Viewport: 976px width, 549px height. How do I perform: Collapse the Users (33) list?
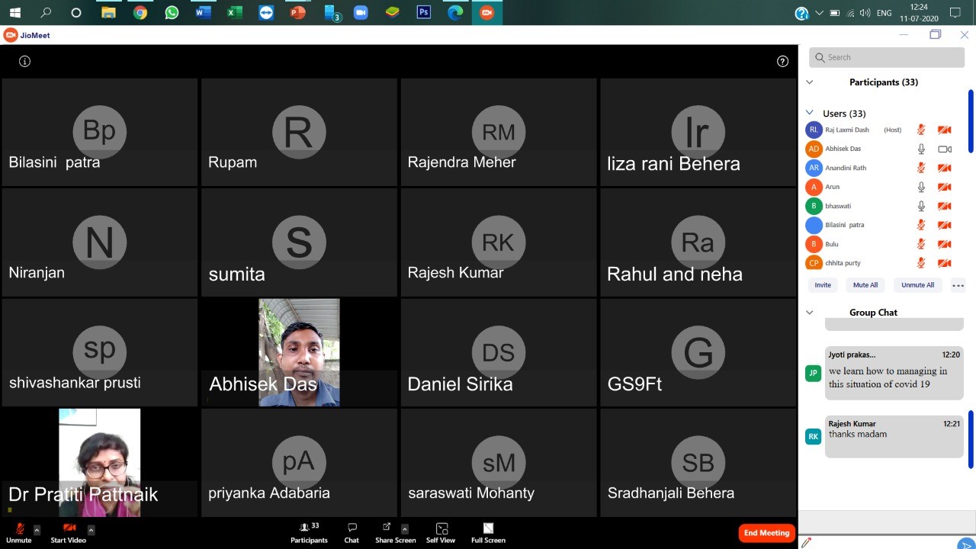[x=810, y=113]
